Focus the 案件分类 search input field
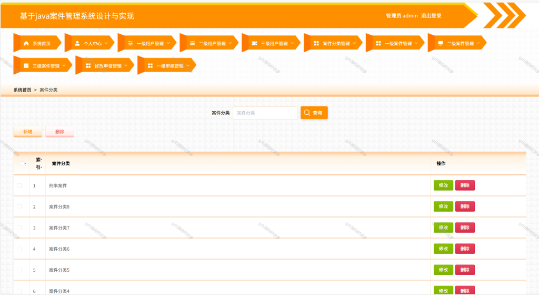This screenshot has height=295, width=539. (265, 113)
